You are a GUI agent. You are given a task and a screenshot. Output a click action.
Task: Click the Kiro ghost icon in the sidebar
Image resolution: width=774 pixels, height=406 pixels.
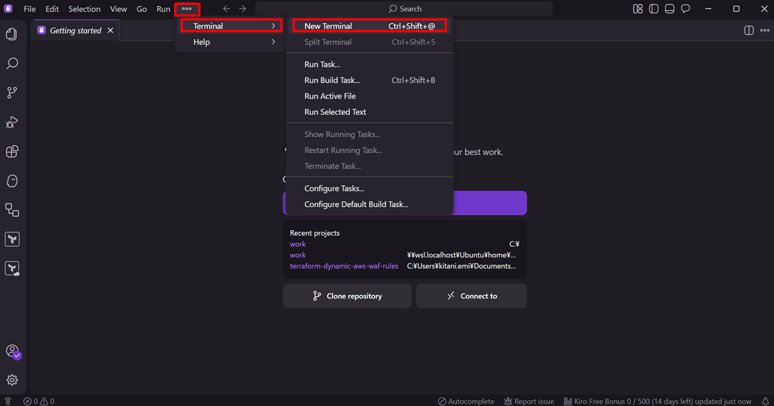(11, 181)
